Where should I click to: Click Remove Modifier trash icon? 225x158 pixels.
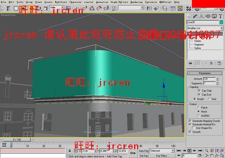tap(211, 63)
